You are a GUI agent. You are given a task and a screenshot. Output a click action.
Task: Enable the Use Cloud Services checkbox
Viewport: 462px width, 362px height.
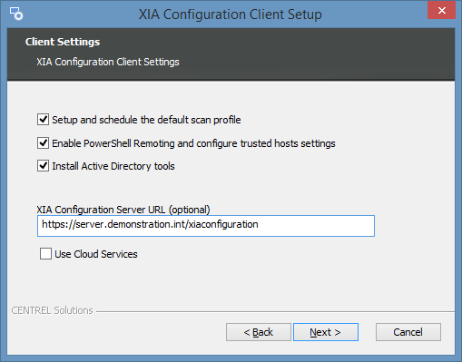[45, 254]
